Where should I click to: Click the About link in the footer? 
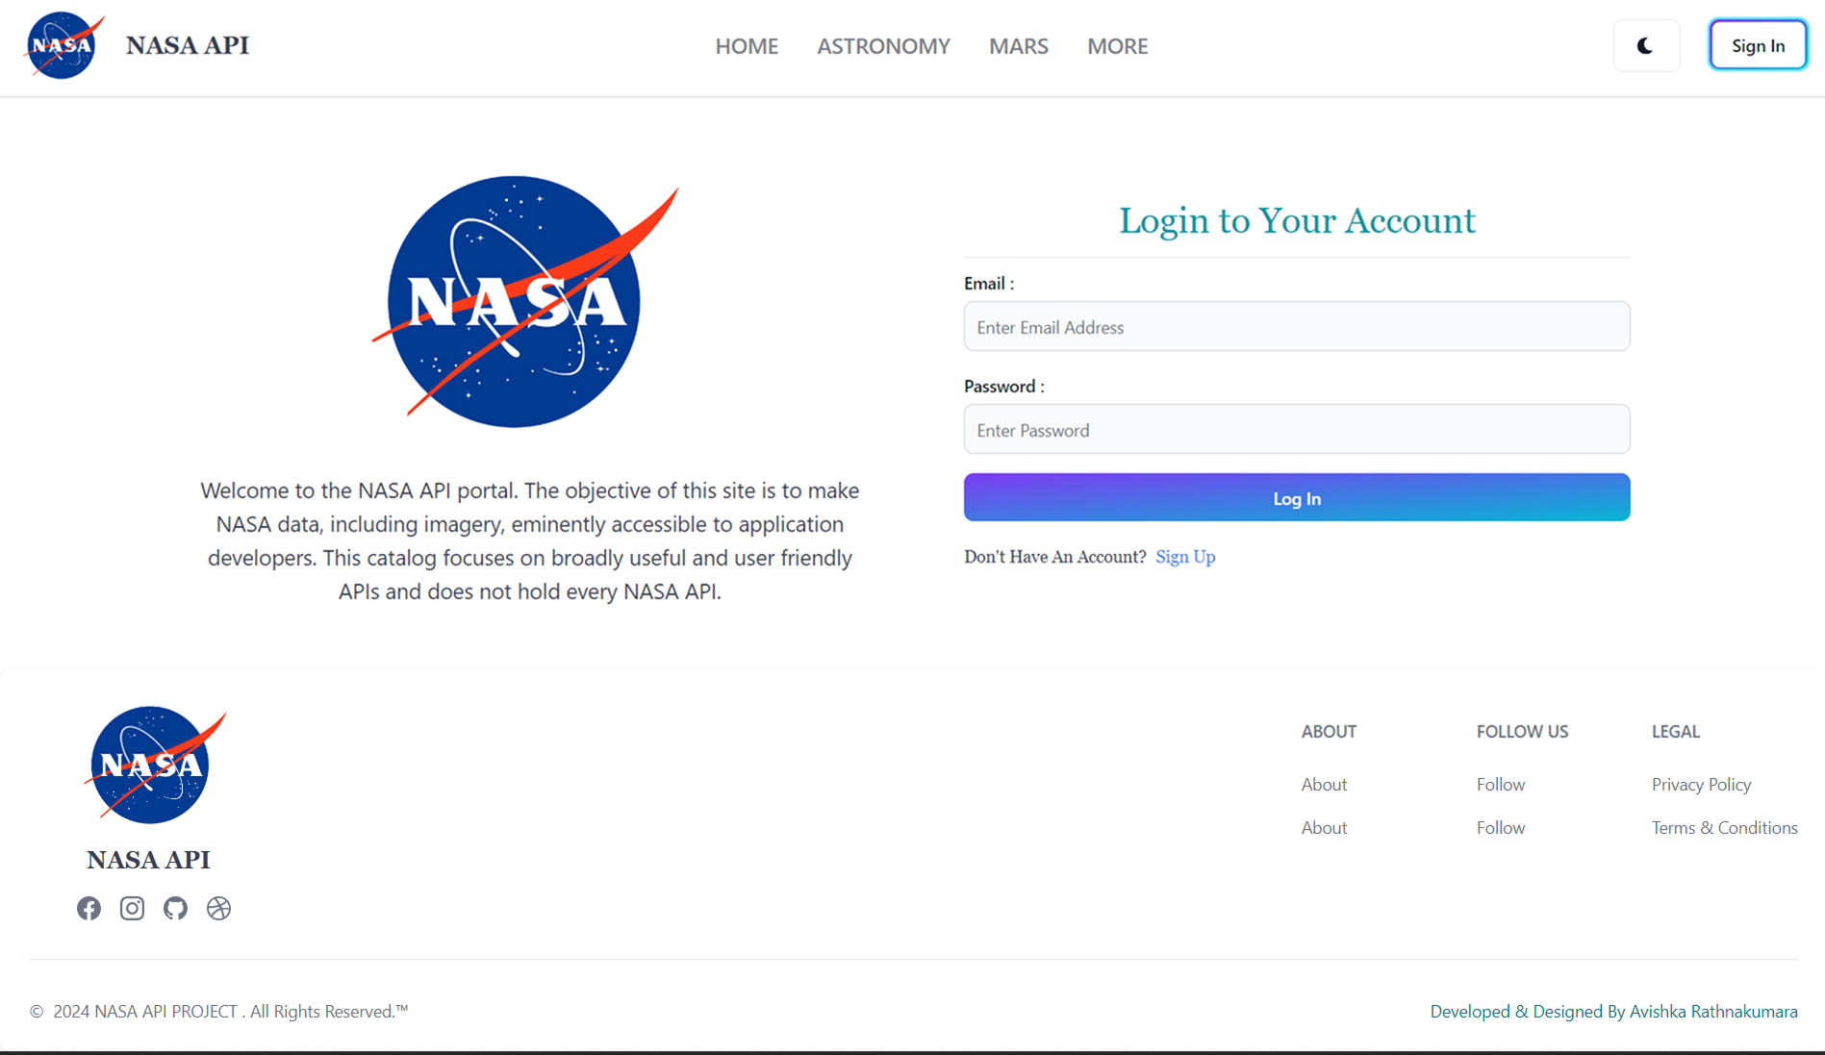tap(1324, 784)
